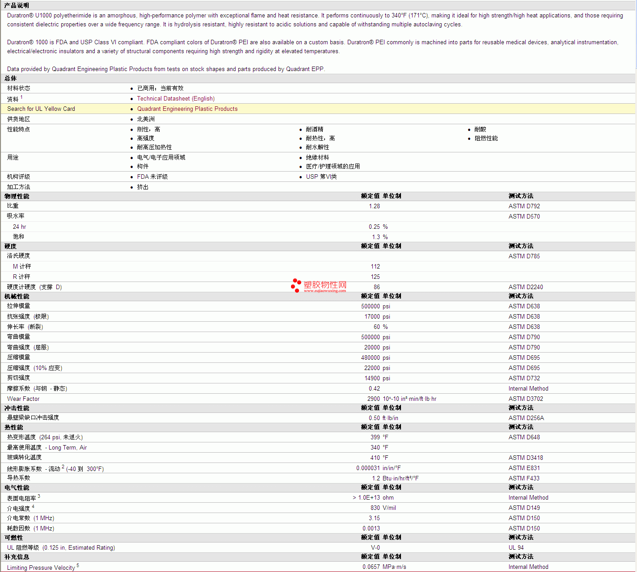Select the 电气/电子应用领域 use entry
637x572 pixels.
coord(161,158)
